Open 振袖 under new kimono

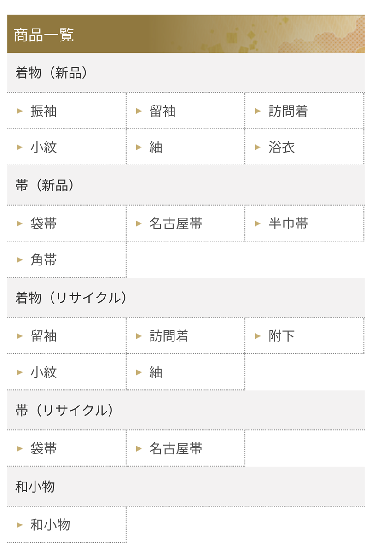[67, 111]
